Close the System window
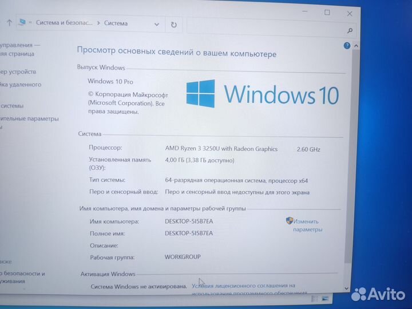Screen dimensions: 412x309 [350, 14]
